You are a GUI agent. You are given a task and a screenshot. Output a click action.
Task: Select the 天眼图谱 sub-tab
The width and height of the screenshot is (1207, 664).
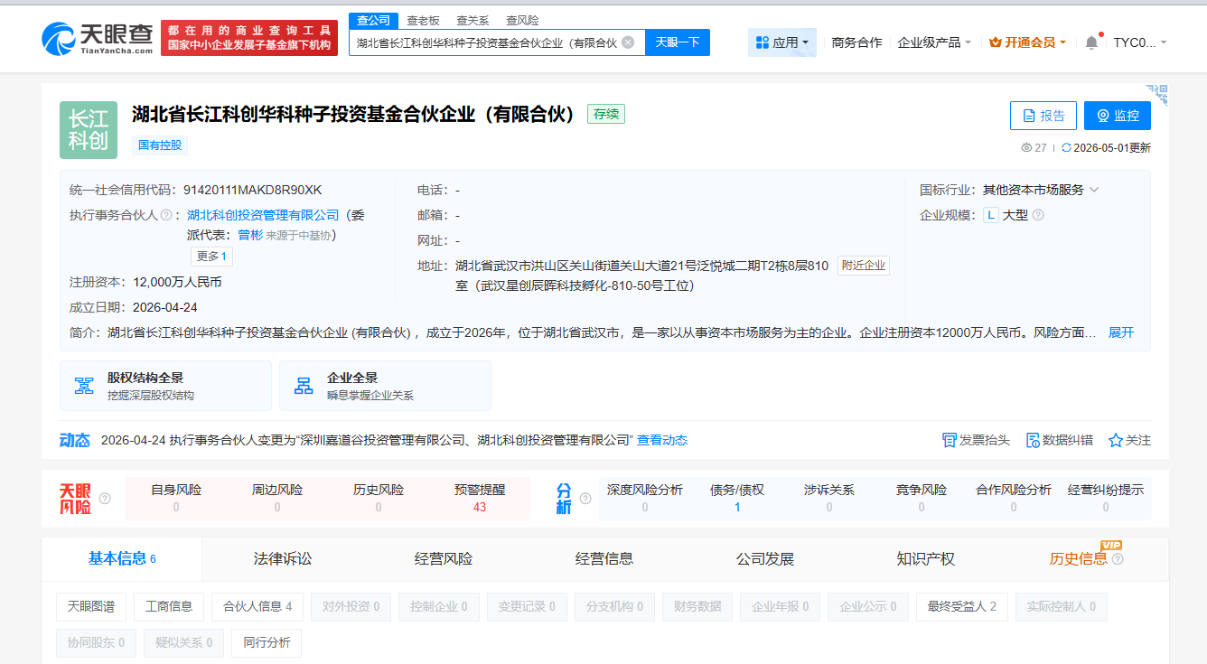[91, 606]
